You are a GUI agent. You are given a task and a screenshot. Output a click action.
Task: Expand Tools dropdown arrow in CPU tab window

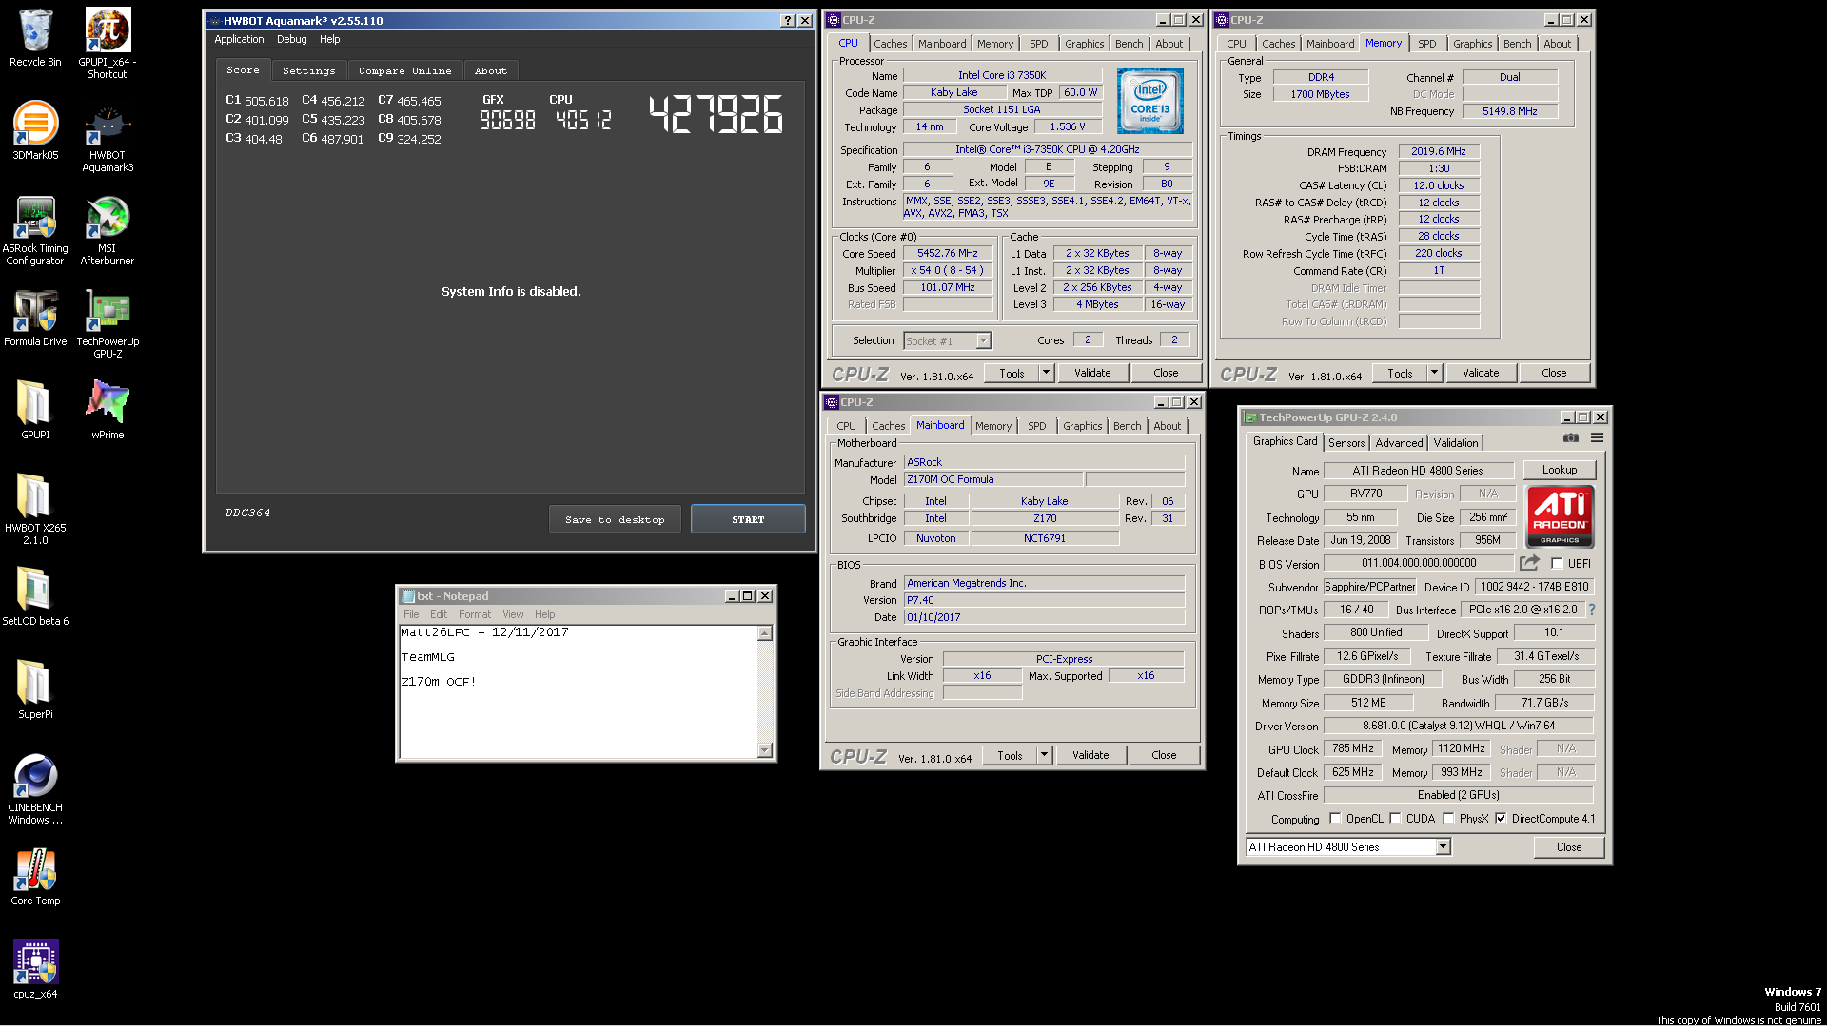(x=1046, y=373)
